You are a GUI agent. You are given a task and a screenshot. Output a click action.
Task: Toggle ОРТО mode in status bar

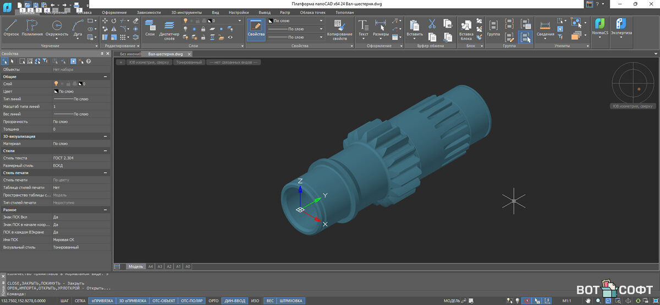213,301
